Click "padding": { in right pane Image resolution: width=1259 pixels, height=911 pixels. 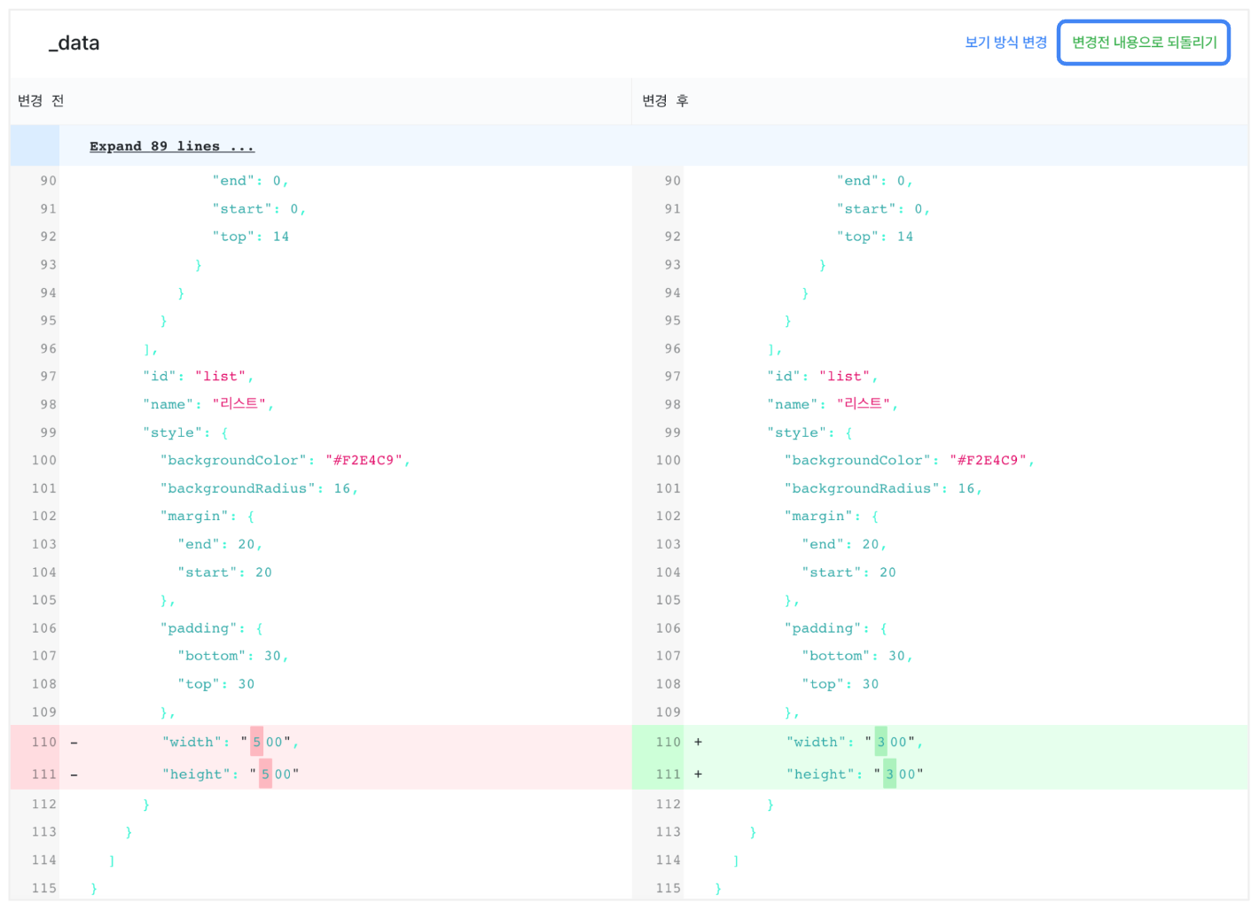836,628
